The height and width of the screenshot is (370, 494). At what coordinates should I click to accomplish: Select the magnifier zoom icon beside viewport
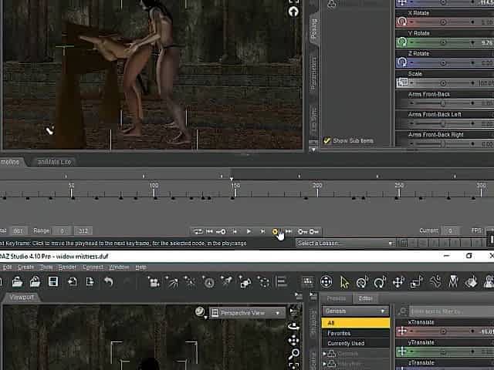click(x=294, y=355)
